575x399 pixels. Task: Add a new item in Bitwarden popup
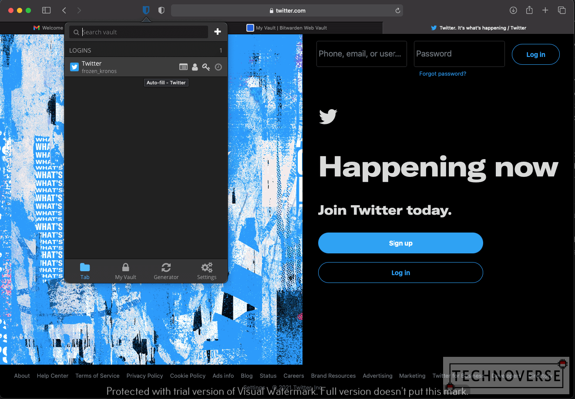[218, 32]
